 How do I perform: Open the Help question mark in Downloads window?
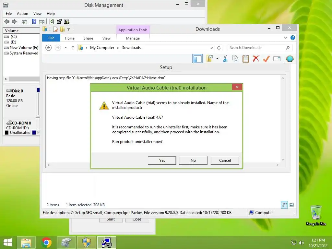pyautogui.click(x=293, y=38)
